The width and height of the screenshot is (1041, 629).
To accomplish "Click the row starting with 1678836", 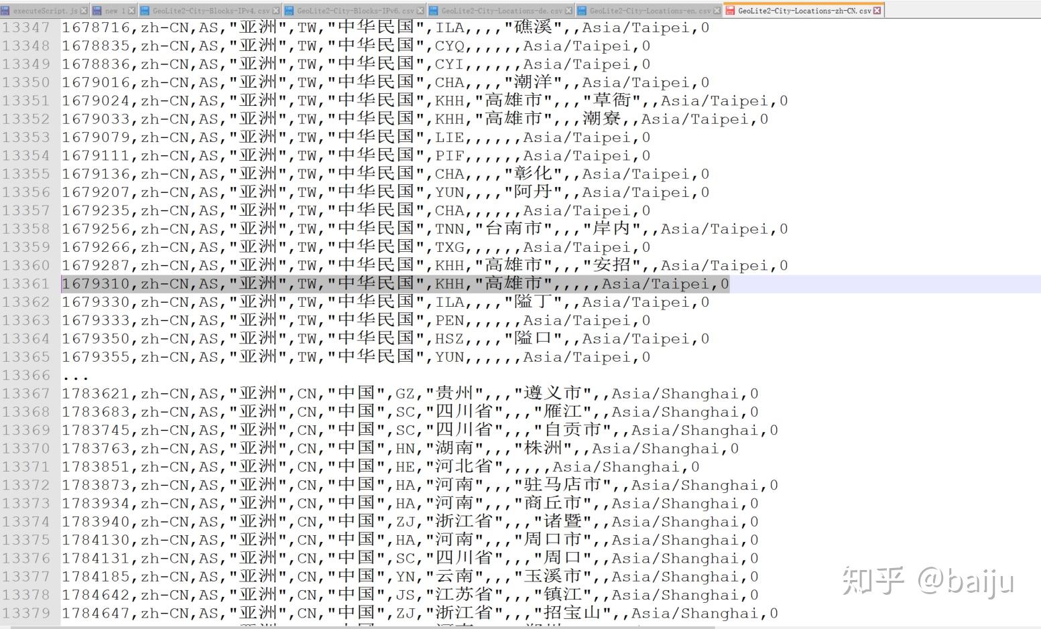I will coord(356,64).
